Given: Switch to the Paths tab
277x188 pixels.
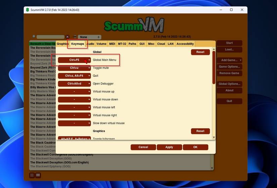Looking at the screenshot, I should click(x=132, y=44).
